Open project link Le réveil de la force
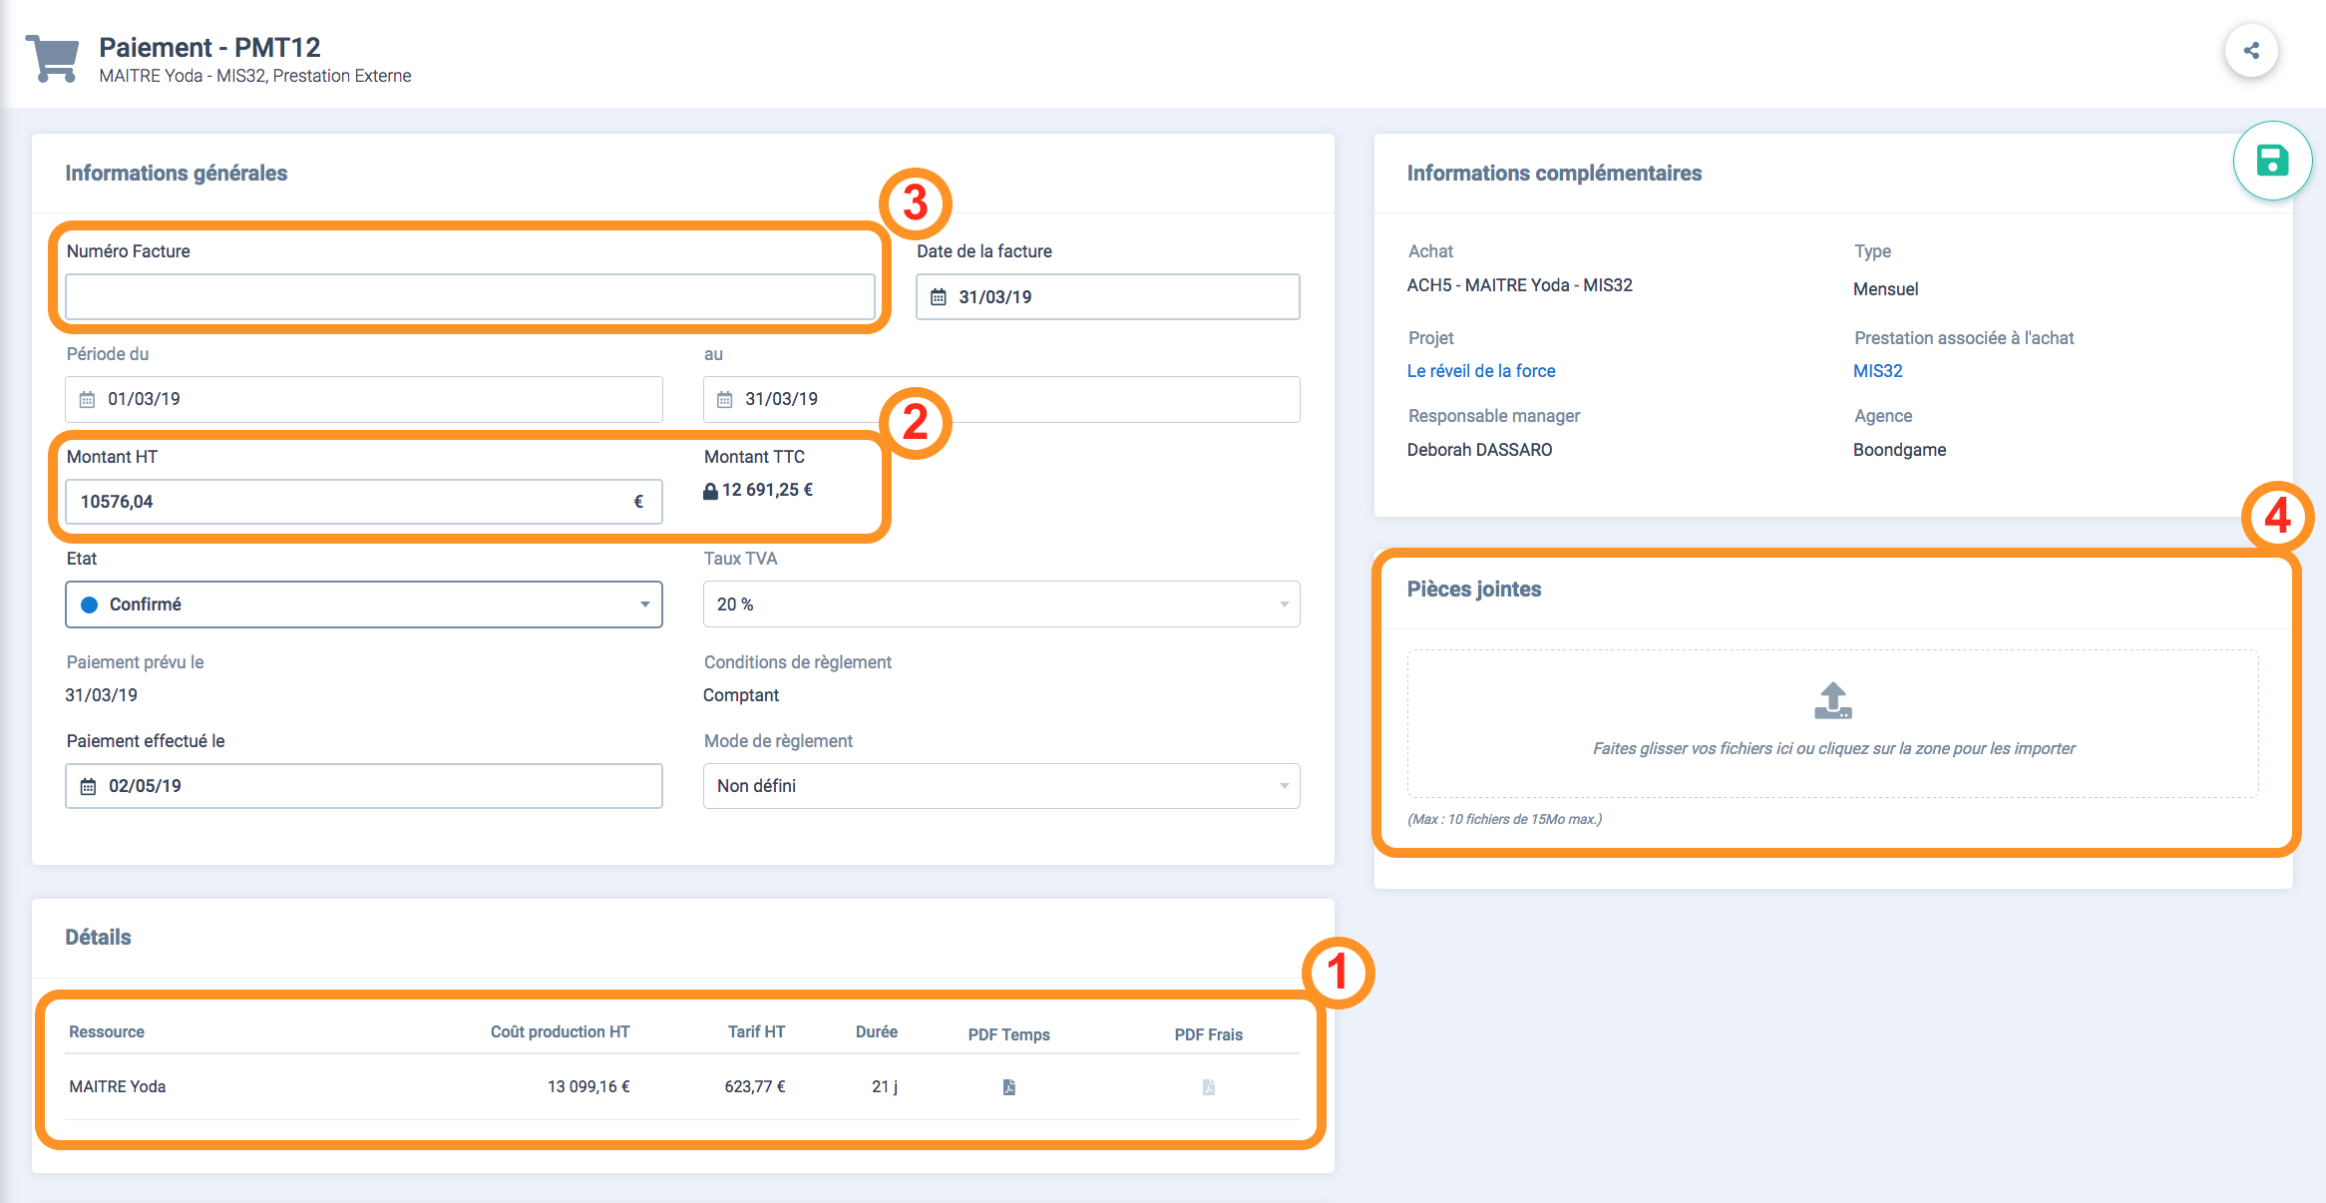Image resolution: width=2326 pixels, height=1203 pixels. click(1481, 371)
